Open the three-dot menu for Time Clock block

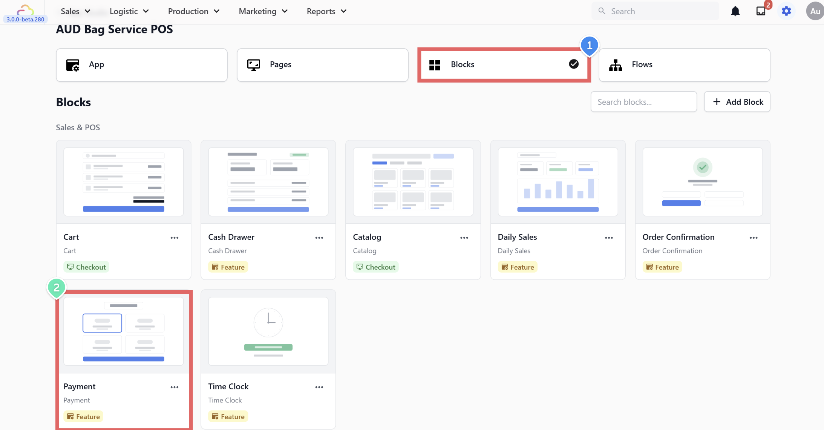(x=319, y=387)
